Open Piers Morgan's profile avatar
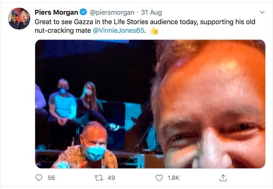The image size is (273, 189). (x=19, y=19)
